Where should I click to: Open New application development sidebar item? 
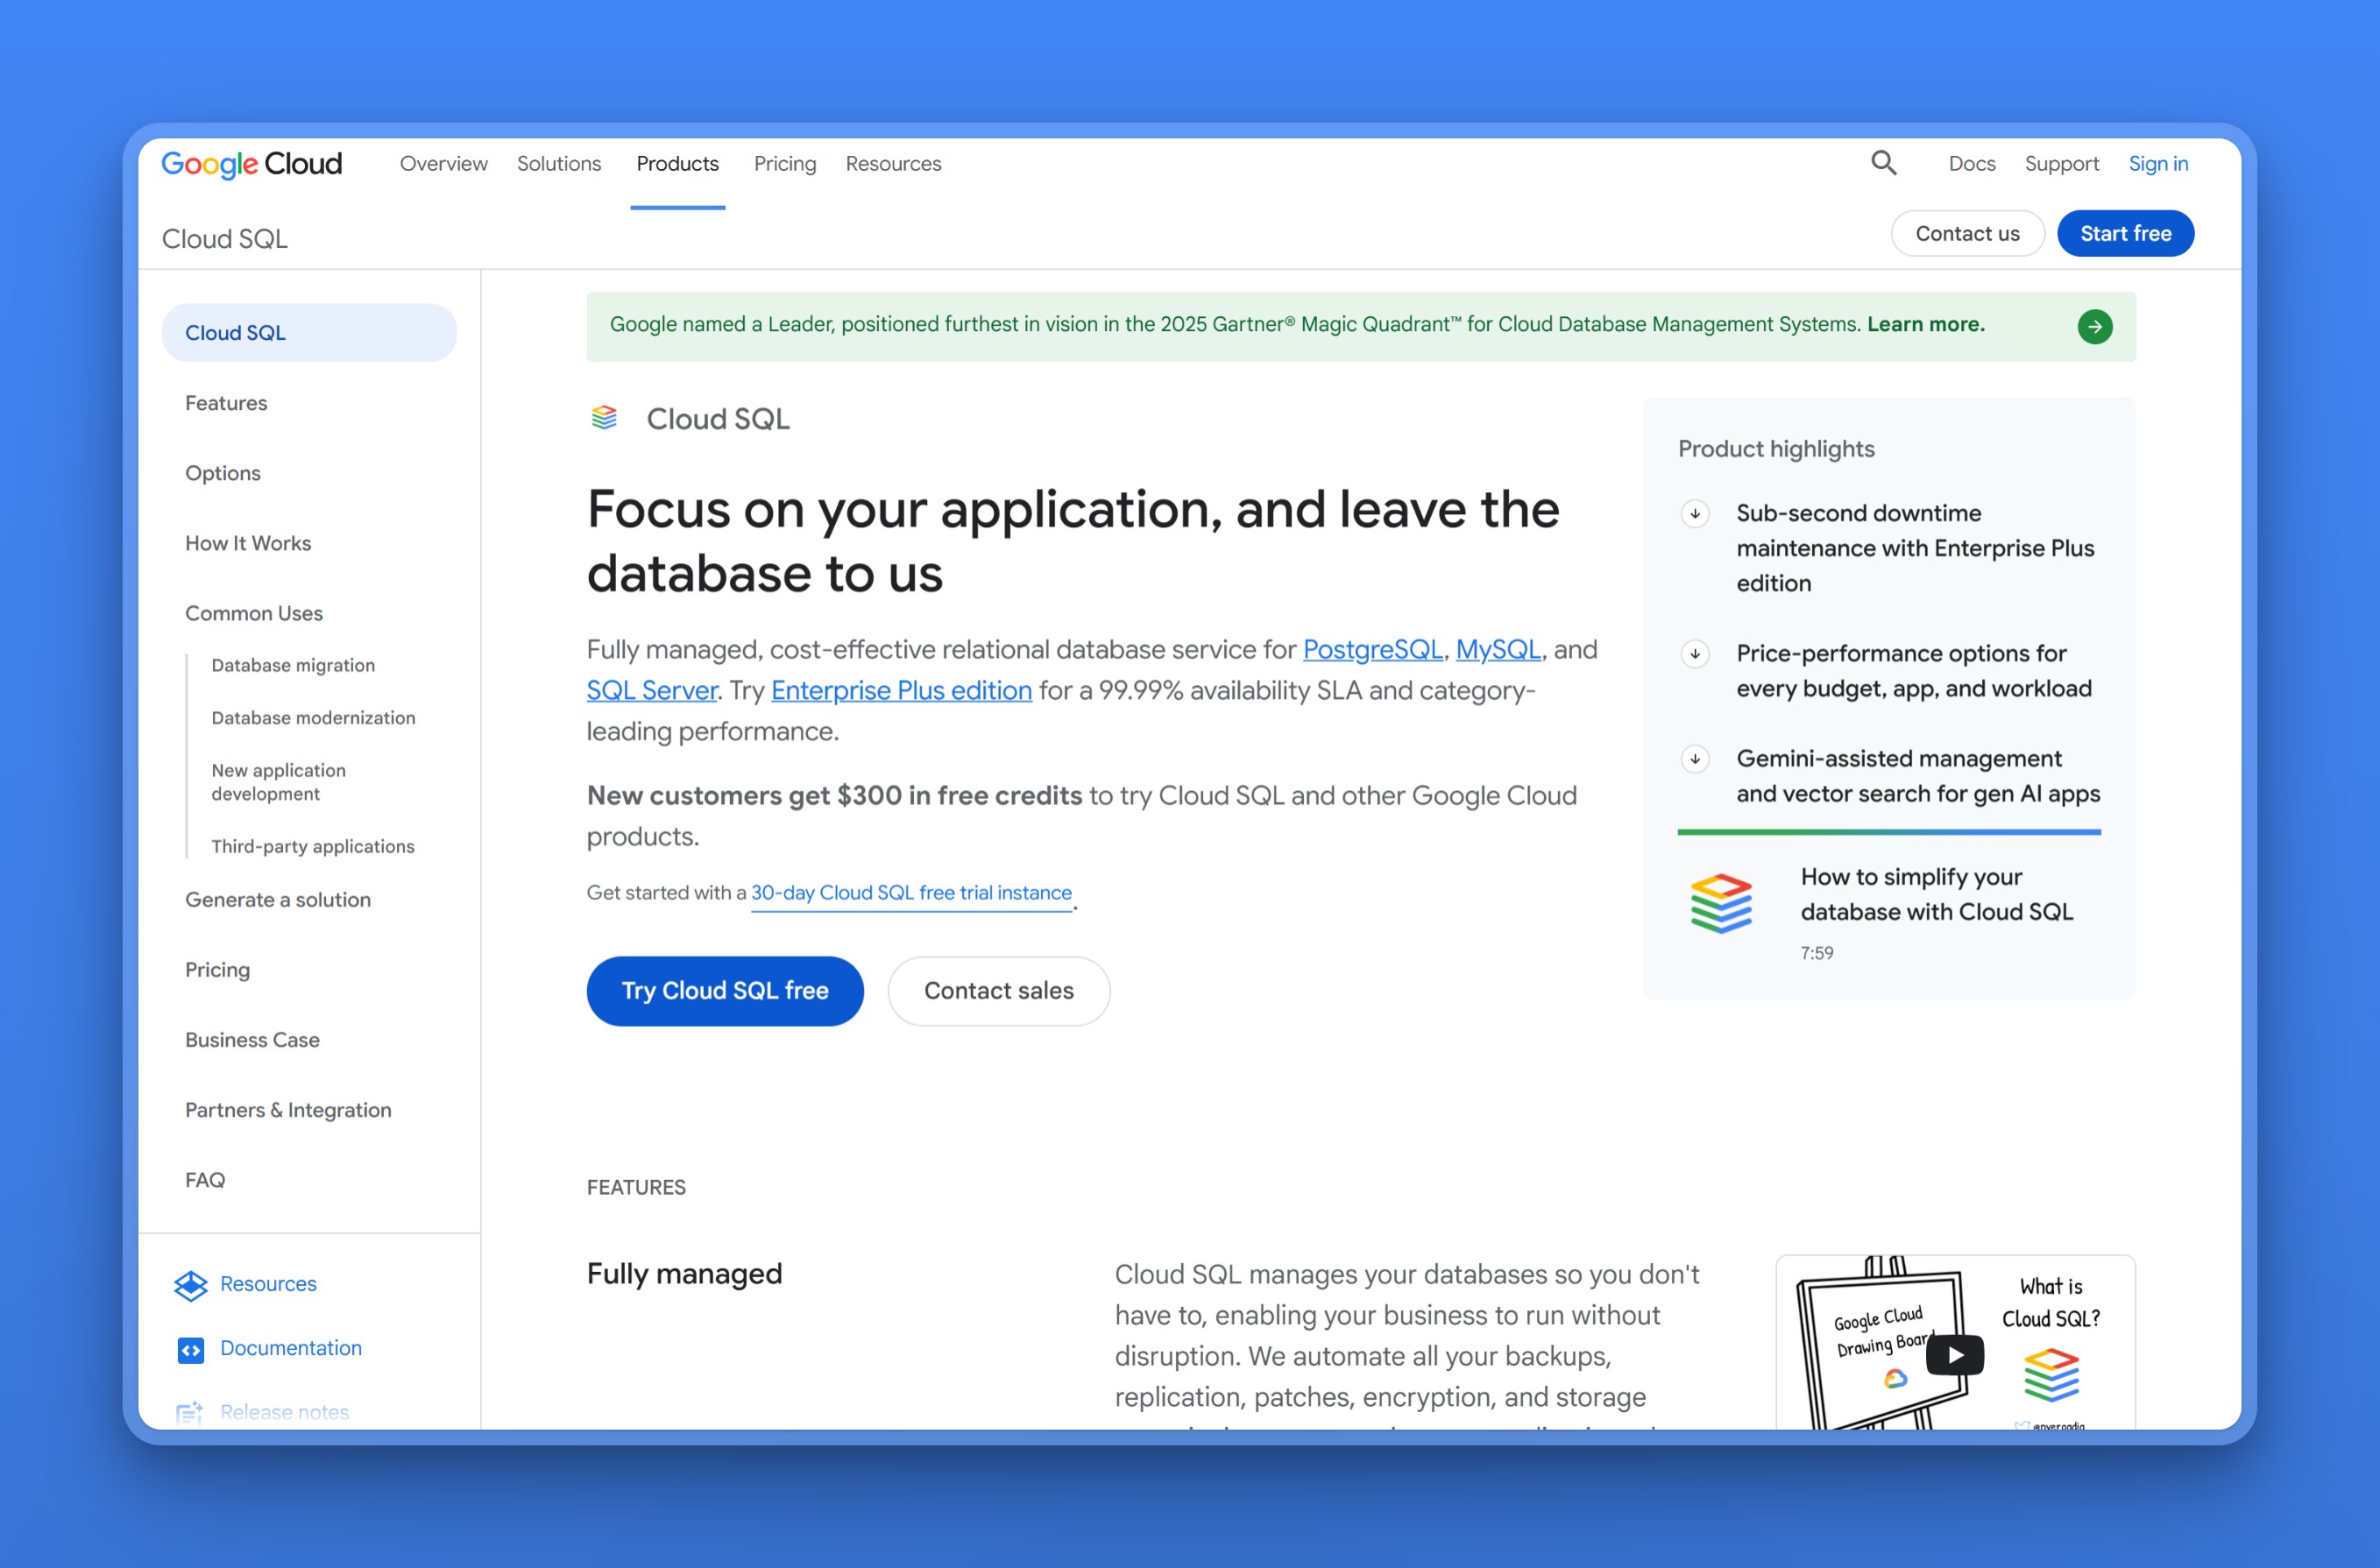click(x=278, y=782)
